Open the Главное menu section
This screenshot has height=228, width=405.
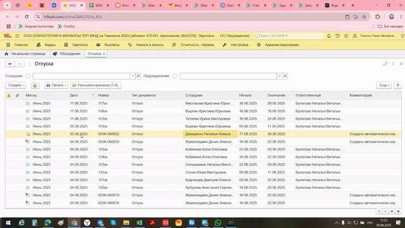tap(17, 45)
